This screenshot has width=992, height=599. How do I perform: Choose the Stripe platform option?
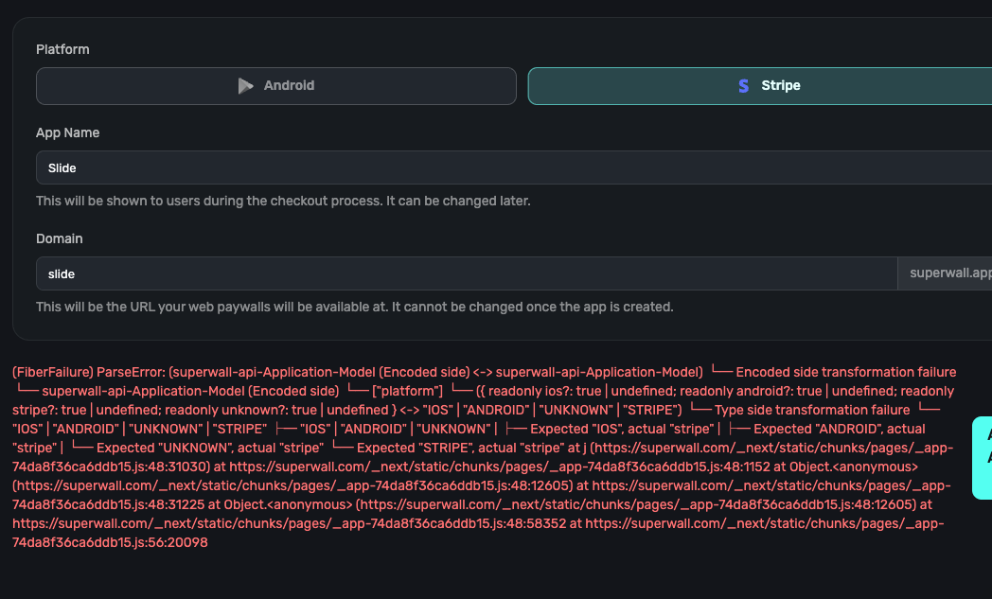coord(759,86)
